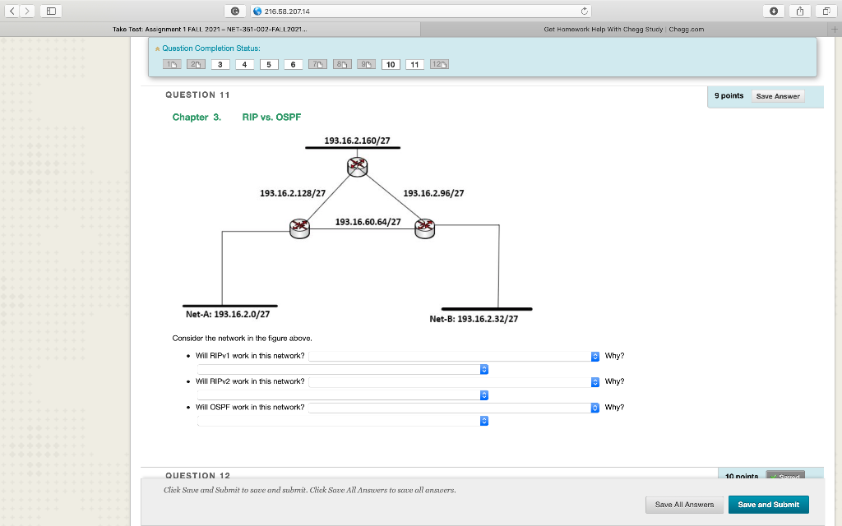
Task: Open the Why dropdown under the RIPv1 question
Action: tap(483, 369)
